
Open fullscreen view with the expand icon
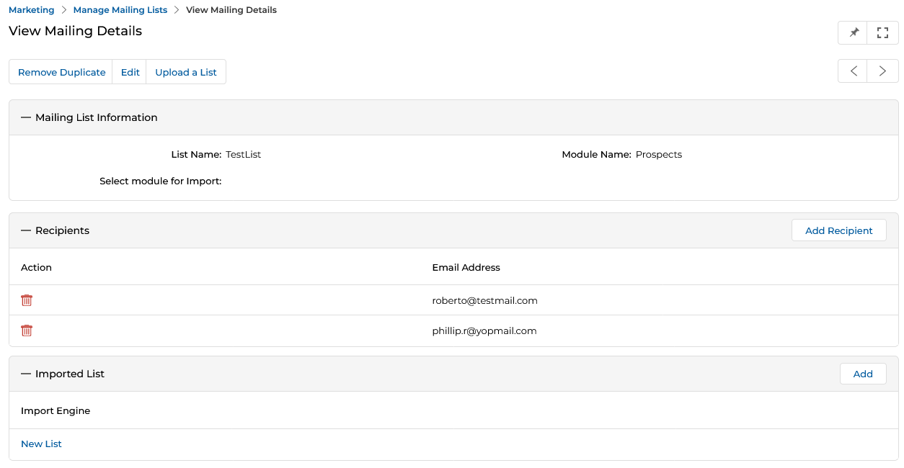(883, 32)
